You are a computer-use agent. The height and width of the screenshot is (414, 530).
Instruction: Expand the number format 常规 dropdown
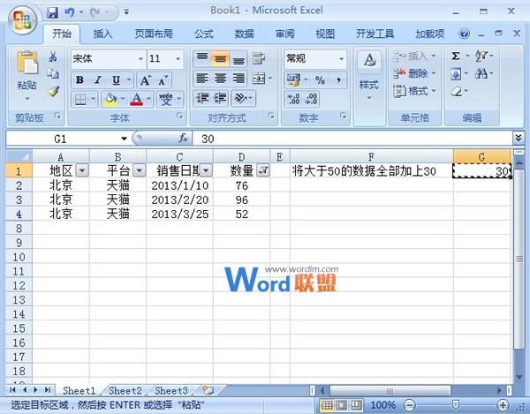[x=342, y=58]
